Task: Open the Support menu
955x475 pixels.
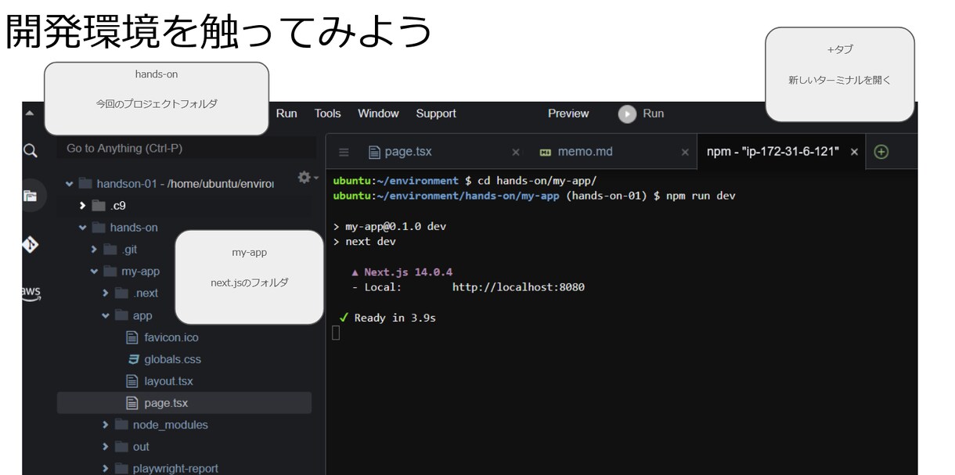Action: click(436, 113)
